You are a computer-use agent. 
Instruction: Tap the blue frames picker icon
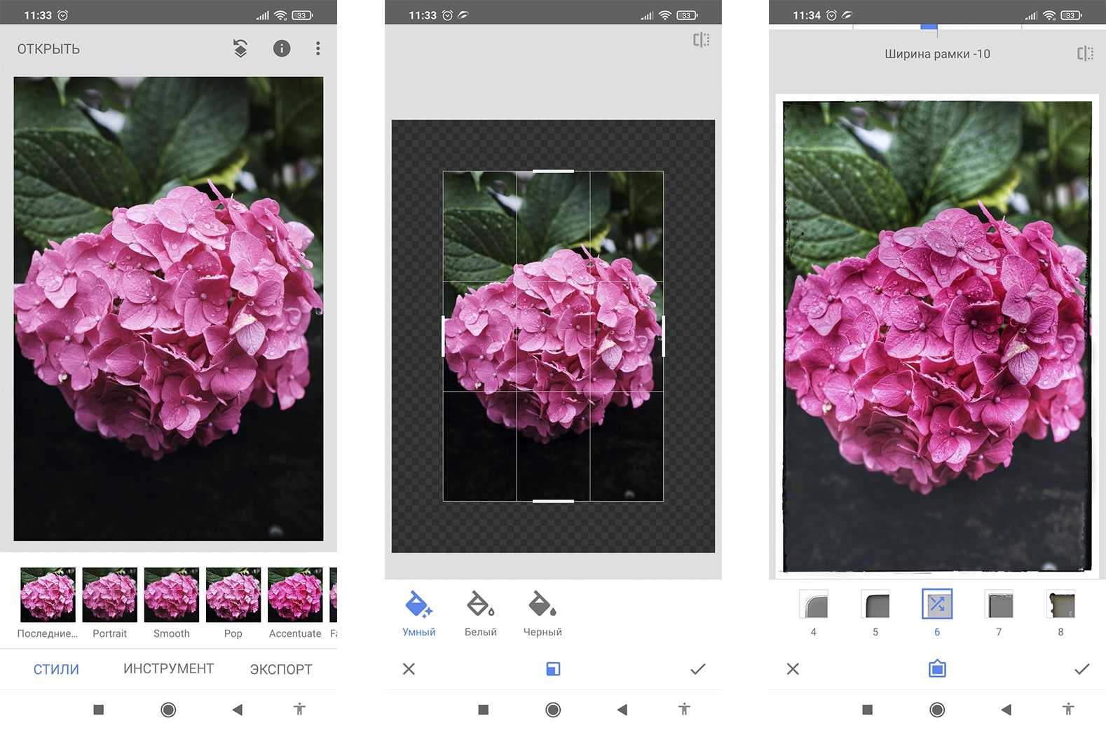937,669
